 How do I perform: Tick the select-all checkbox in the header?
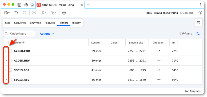click(10, 42)
